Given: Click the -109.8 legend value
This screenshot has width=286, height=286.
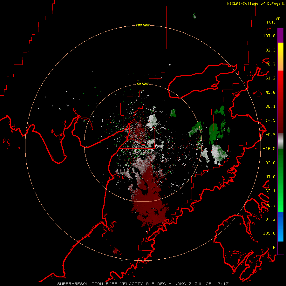Looking at the screenshot, I should (x=268, y=233).
